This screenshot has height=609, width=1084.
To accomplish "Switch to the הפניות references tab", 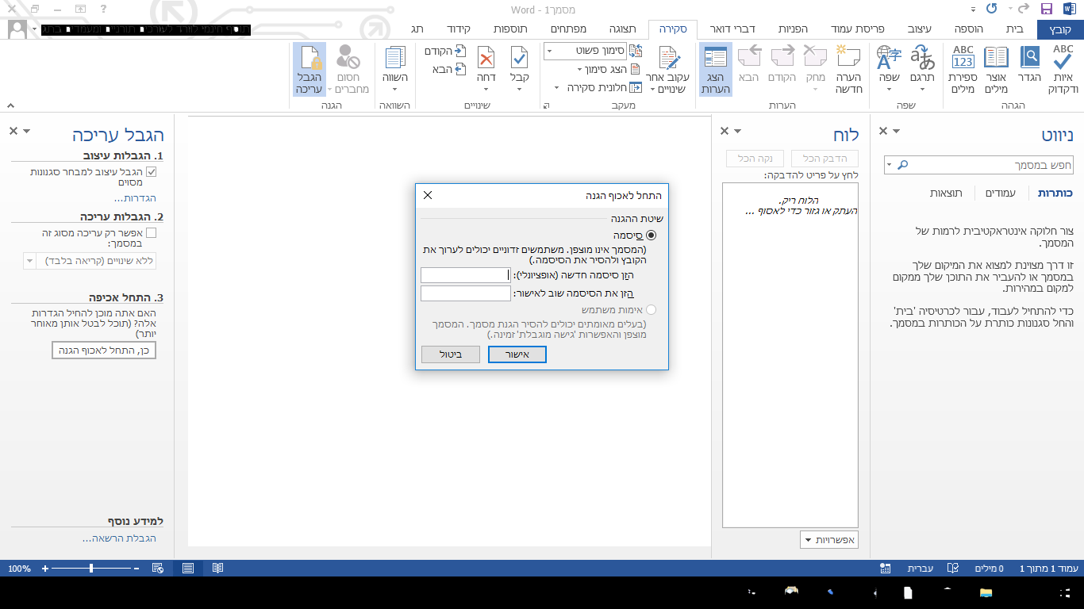I will [793, 29].
